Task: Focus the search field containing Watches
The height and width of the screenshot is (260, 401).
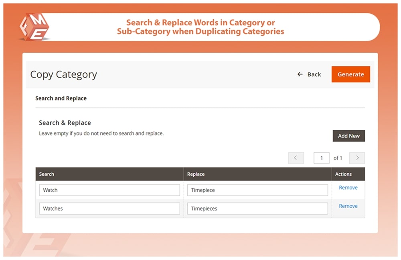Action: pos(109,209)
